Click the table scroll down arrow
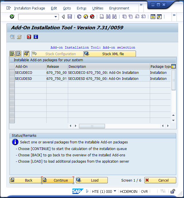This screenshot has height=198, width=184. 173,120
